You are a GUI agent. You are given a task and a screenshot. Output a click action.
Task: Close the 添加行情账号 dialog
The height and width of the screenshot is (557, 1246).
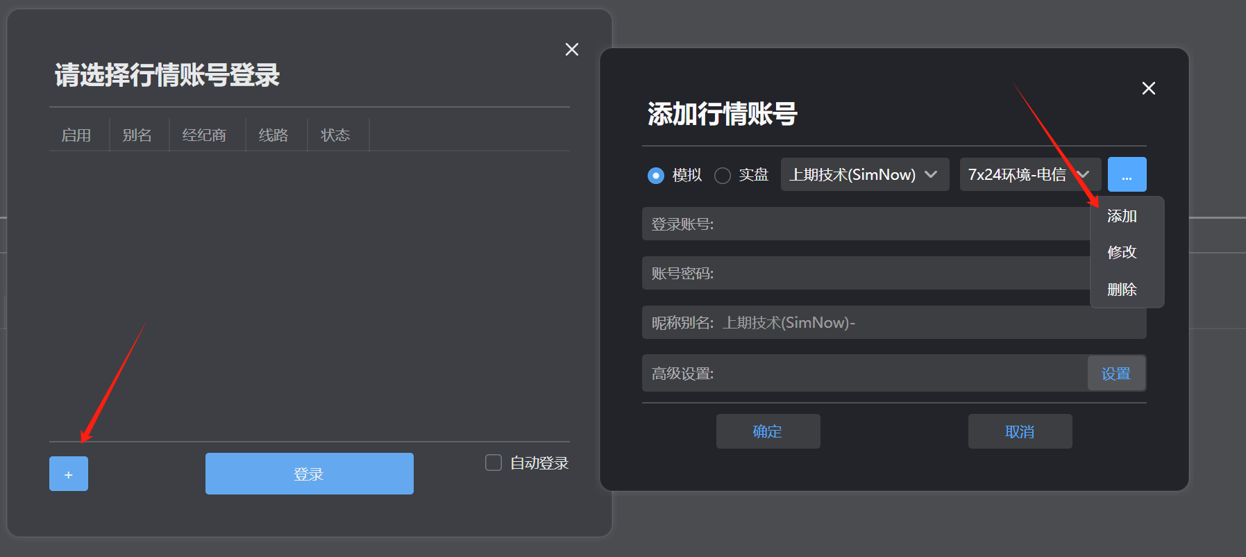pos(1148,88)
